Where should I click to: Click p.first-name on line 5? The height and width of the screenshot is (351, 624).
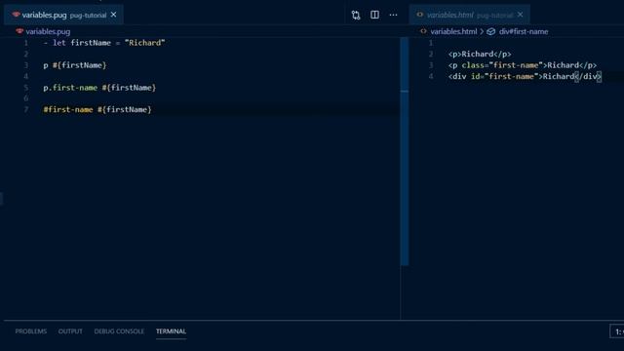point(70,88)
